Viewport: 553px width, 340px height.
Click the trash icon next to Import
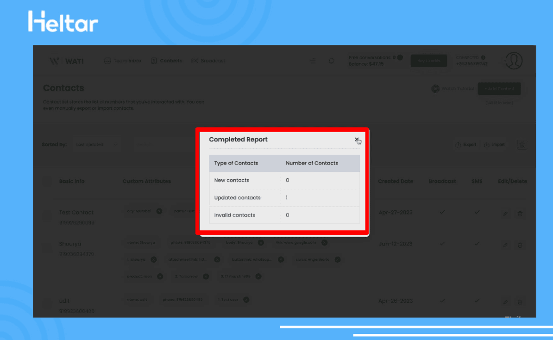coord(522,145)
